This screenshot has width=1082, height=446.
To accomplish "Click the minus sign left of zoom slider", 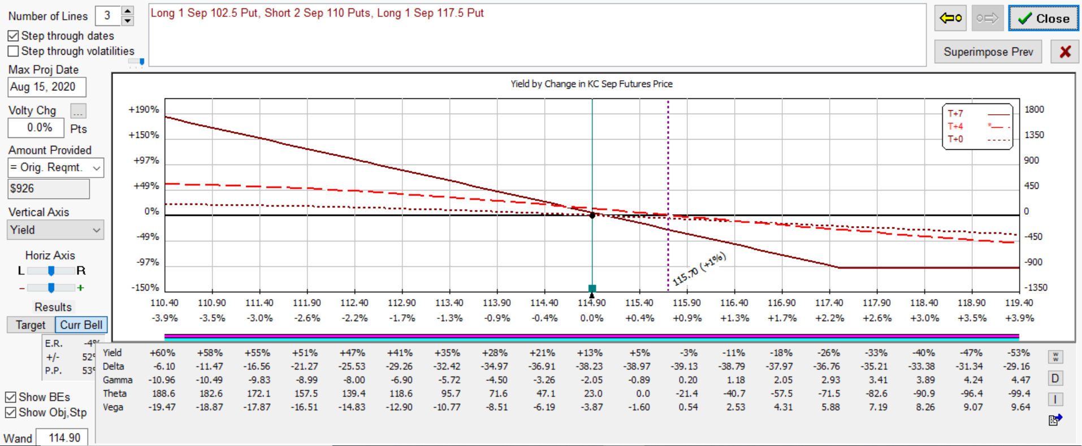I will click(21, 288).
